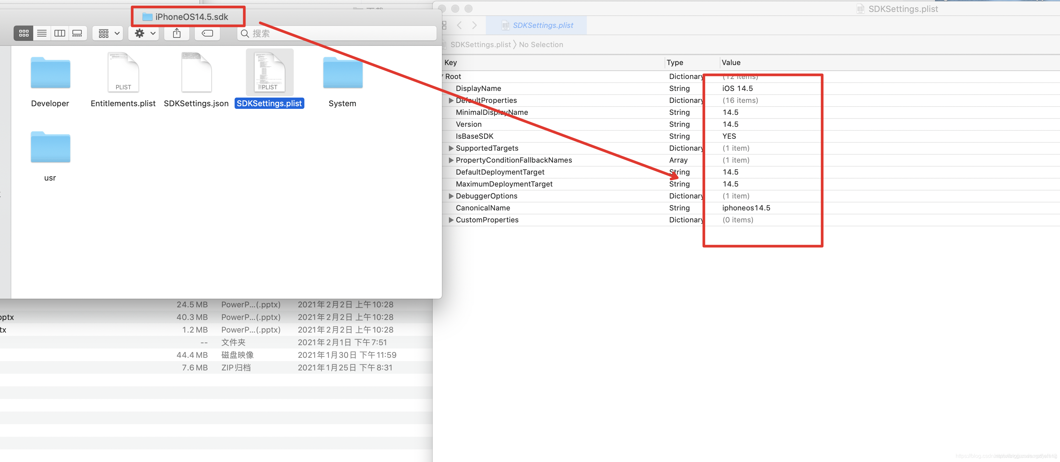Click the Key column header
The width and height of the screenshot is (1060, 462).
[x=451, y=62]
